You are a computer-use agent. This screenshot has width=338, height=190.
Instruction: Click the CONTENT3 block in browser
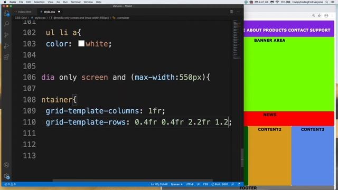(313, 155)
